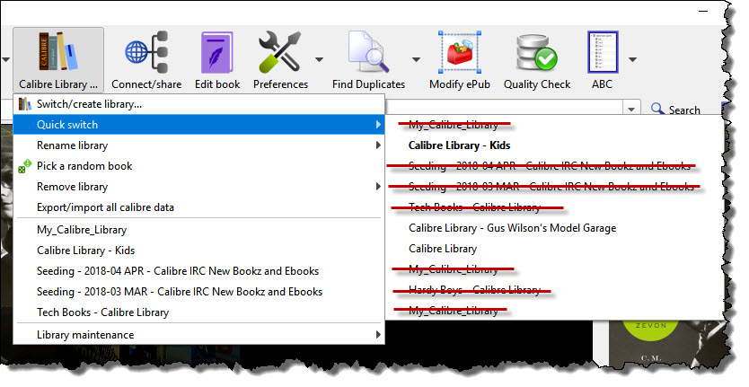Pick bold Calibre Library - Kids in submenu

[554, 145]
